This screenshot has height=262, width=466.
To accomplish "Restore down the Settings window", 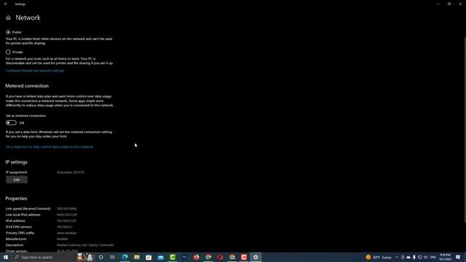I will (x=449, y=4).
